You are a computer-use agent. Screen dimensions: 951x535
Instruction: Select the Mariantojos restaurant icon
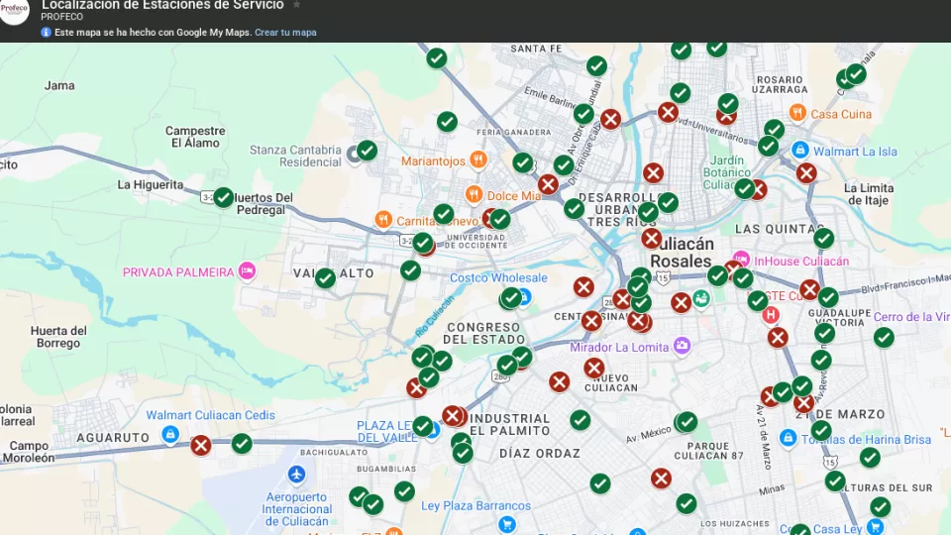(x=478, y=160)
